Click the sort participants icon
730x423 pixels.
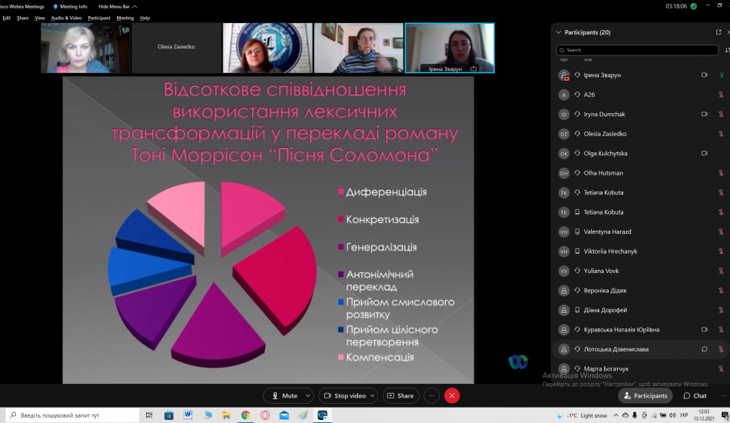pos(727,50)
